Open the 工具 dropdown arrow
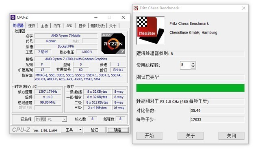 (x=80, y=130)
